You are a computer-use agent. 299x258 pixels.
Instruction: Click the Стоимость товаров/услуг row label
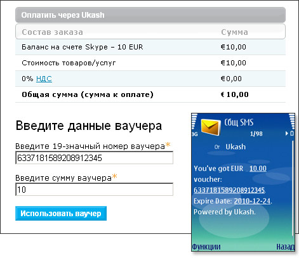[69, 63]
